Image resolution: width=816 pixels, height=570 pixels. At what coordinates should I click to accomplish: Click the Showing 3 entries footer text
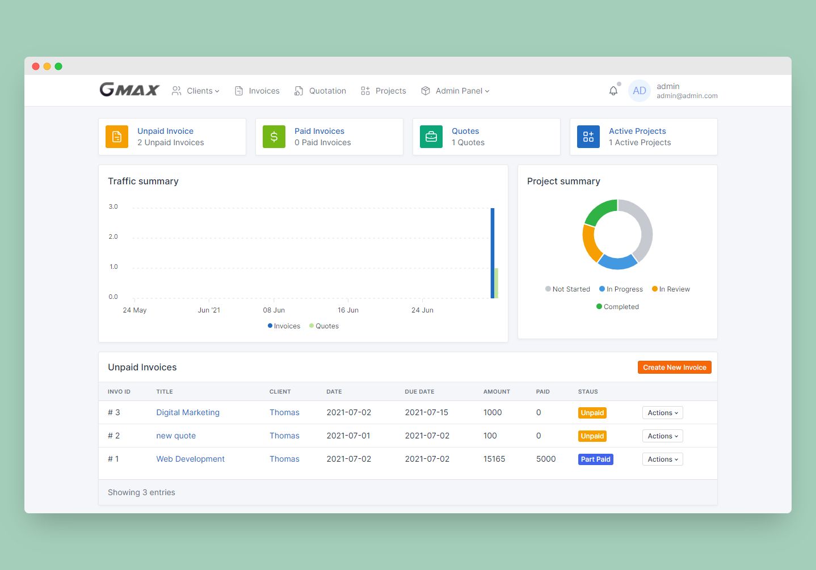(x=141, y=492)
